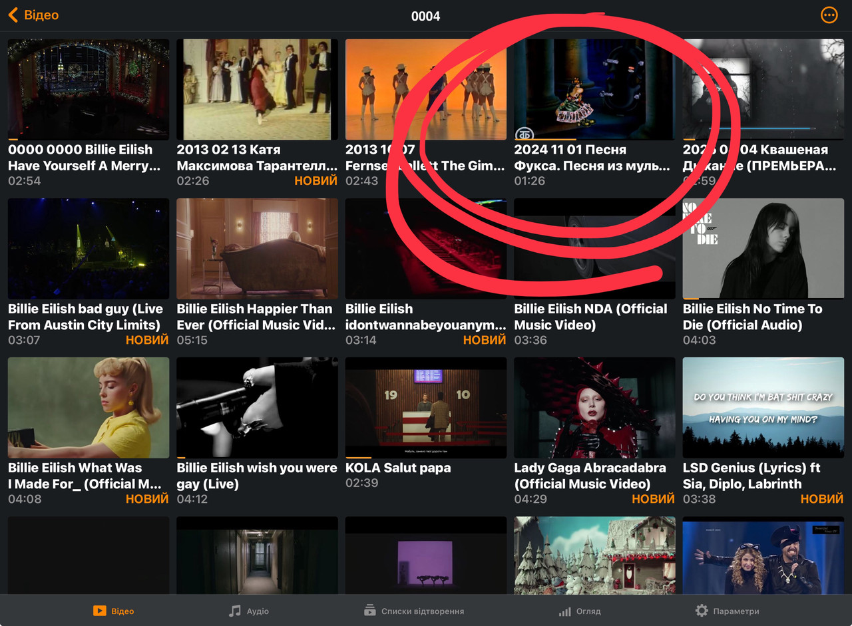Screen dimensions: 852x626
Task: Select the idontwannabeyouanymore video title
Action: 426,317
